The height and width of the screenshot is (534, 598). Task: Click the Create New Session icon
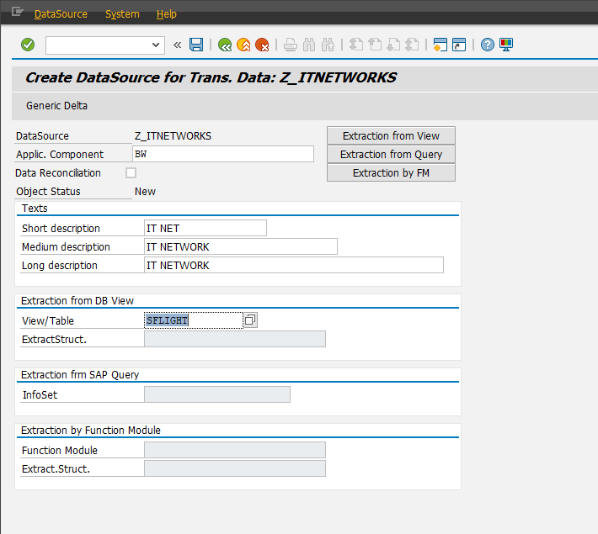[439, 45]
